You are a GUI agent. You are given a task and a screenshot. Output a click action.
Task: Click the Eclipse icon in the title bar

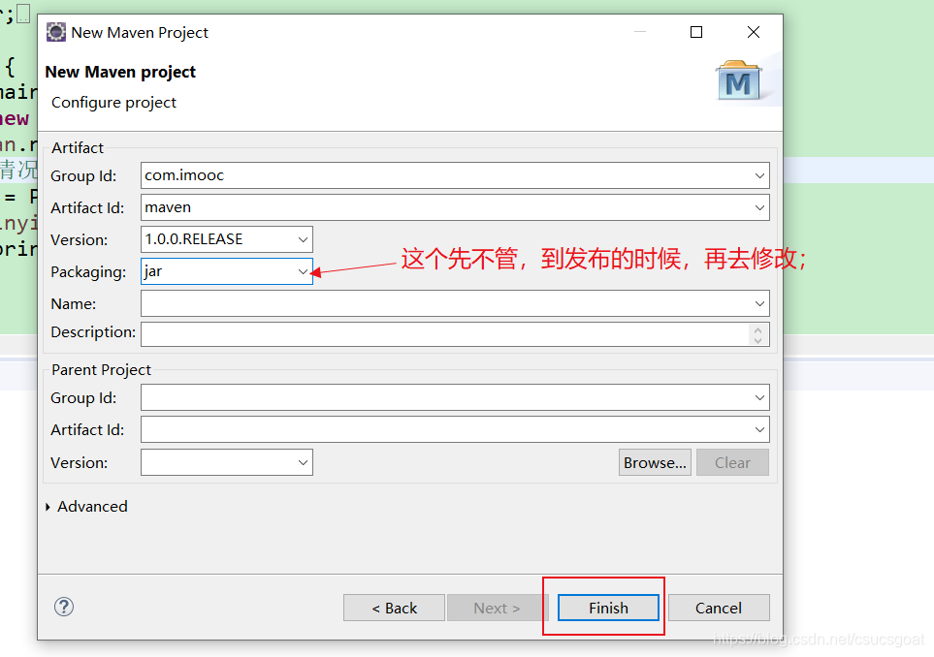click(x=56, y=32)
